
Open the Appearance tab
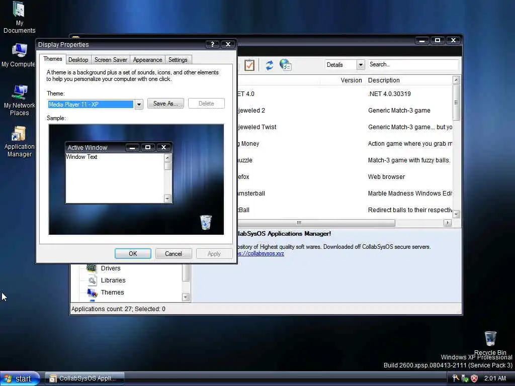147,60
